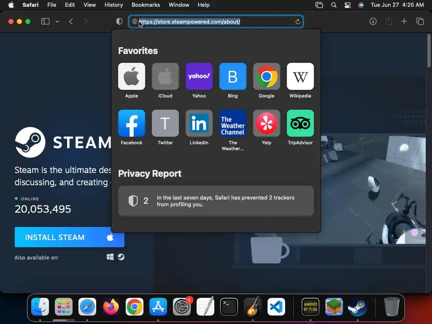Click the date and time in menu bar
This screenshot has width=432, height=324.
(397, 5)
